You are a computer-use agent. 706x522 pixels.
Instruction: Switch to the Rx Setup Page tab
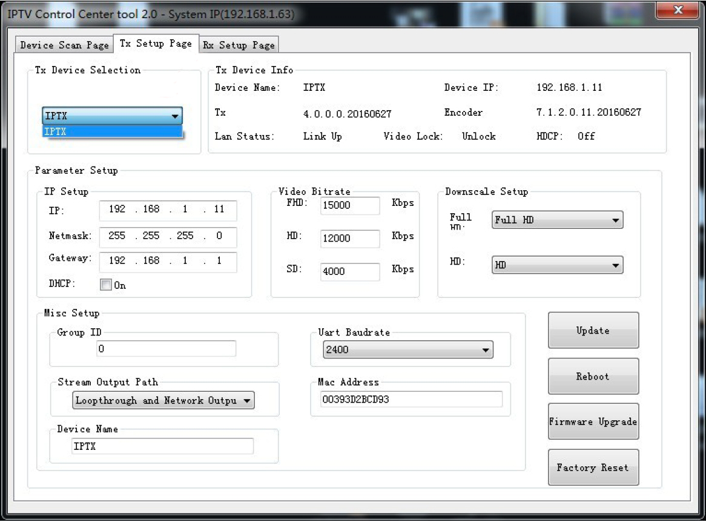(x=238, y=45)
